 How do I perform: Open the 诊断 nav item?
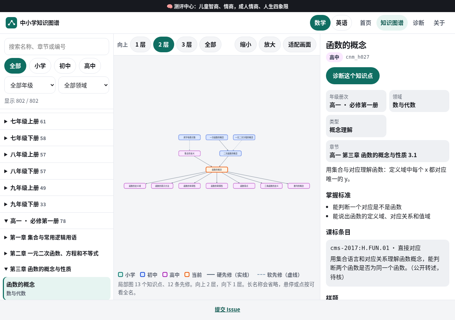click(418, 23)
